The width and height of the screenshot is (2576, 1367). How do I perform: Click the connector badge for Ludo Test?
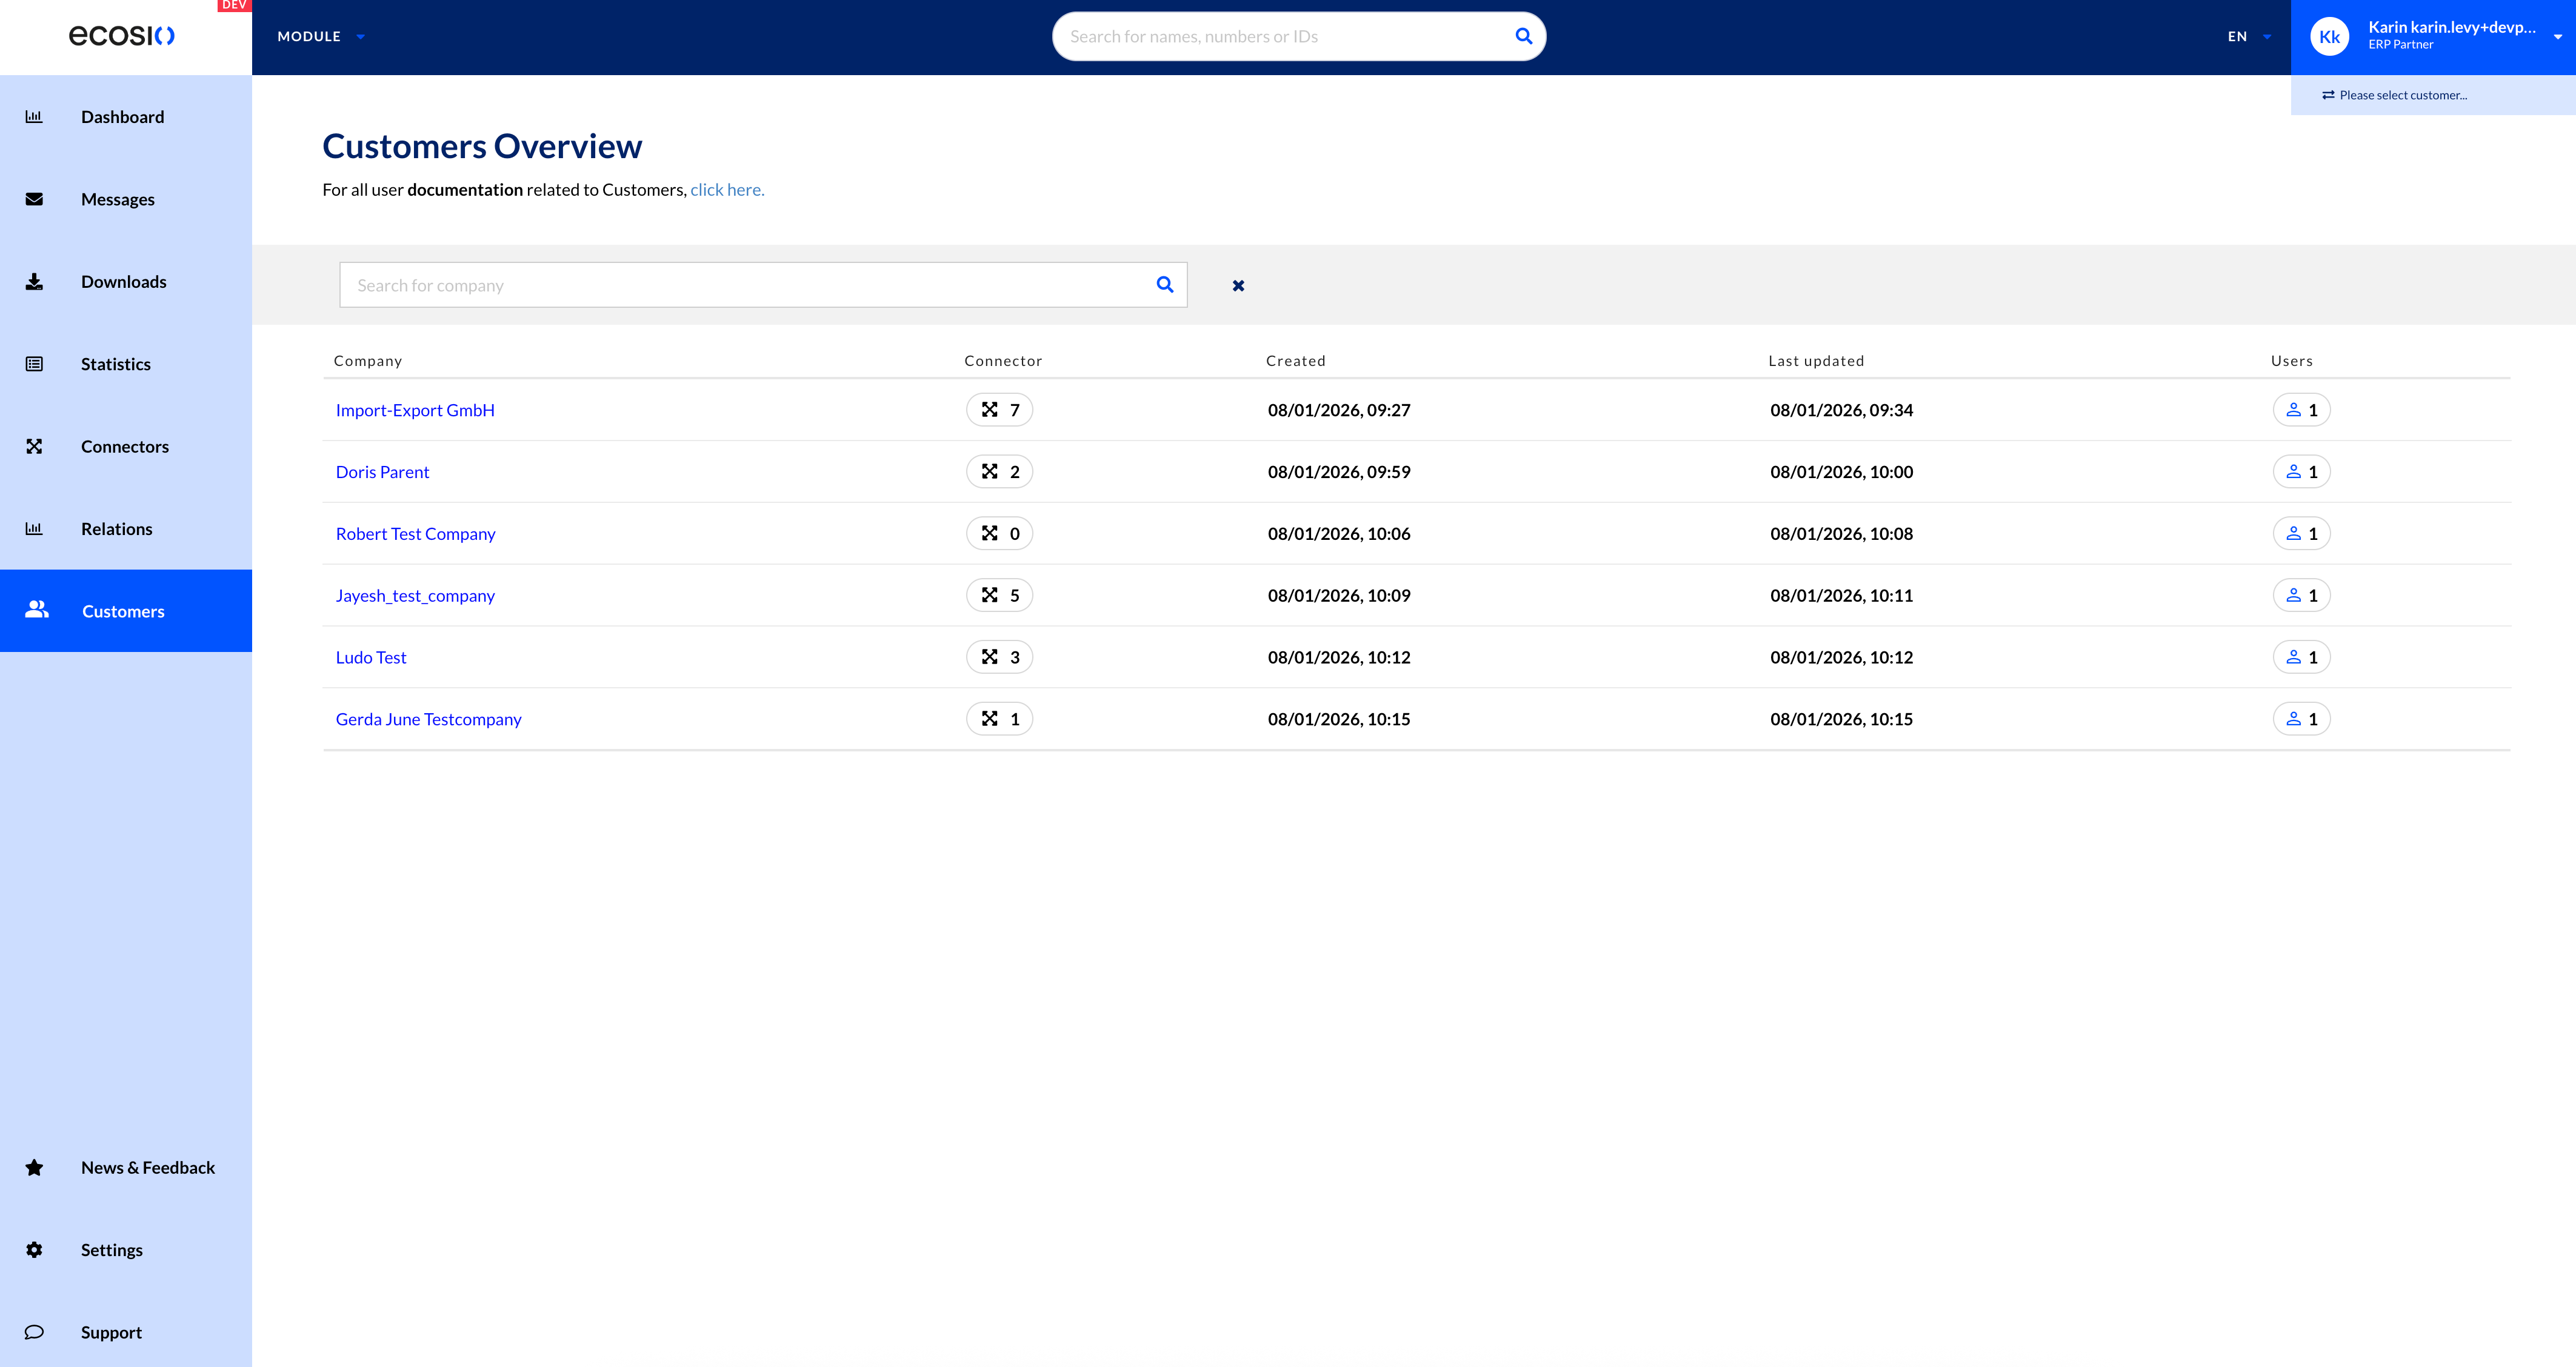pyautogui.click(x=999, y=657)
